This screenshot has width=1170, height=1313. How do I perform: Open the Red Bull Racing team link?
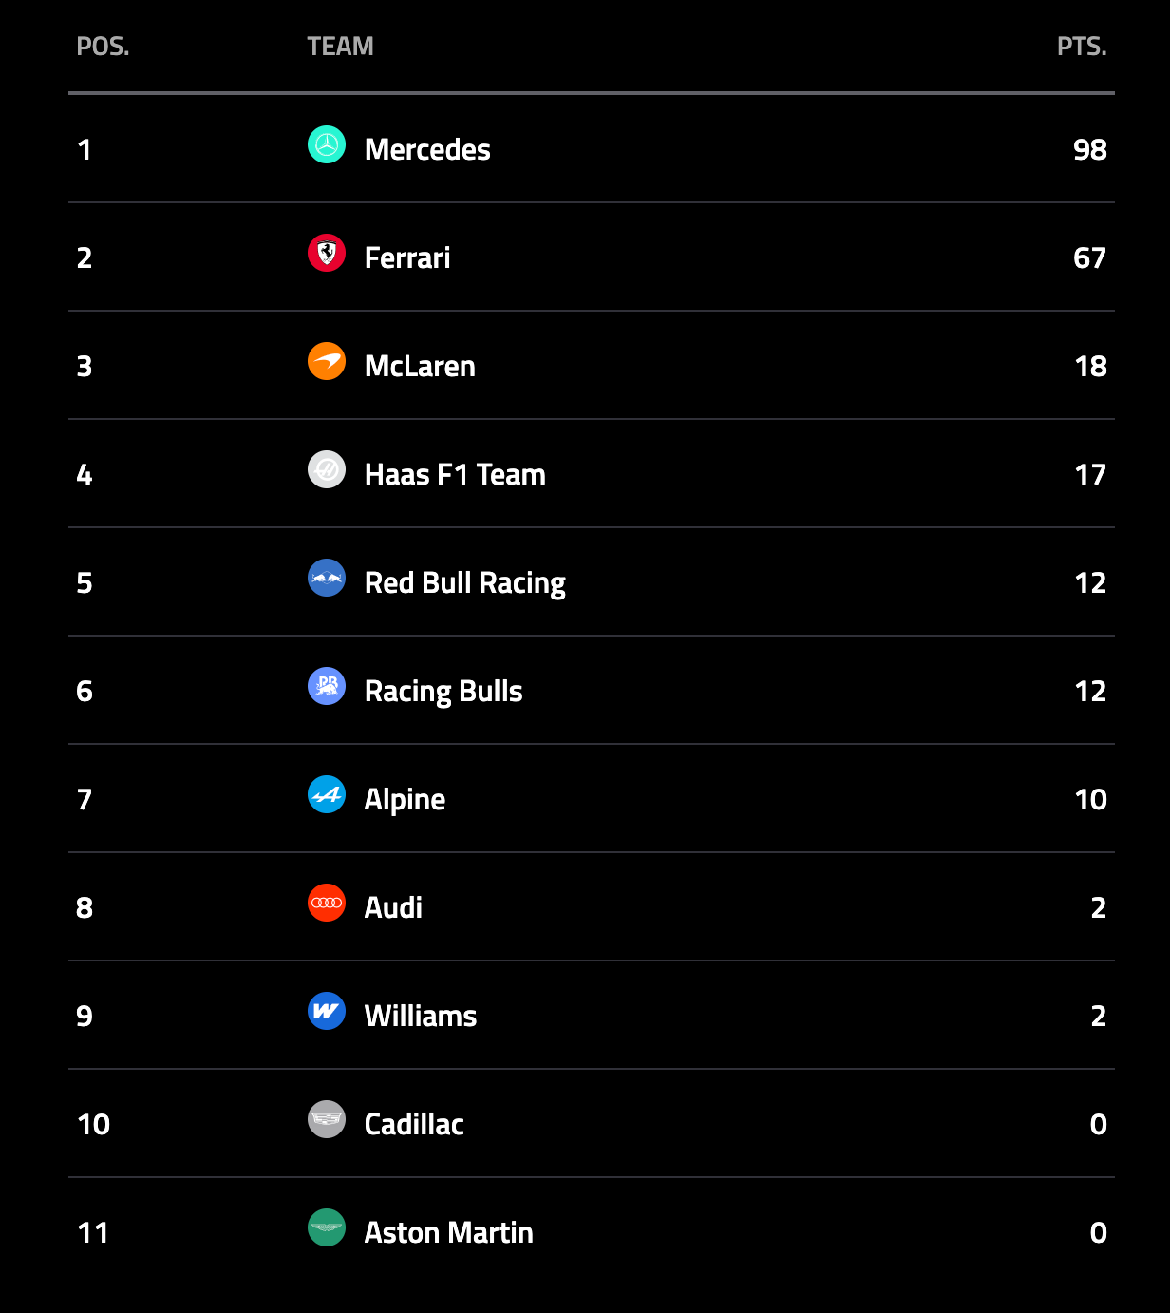pyautogui.click(x=464, y=582)
